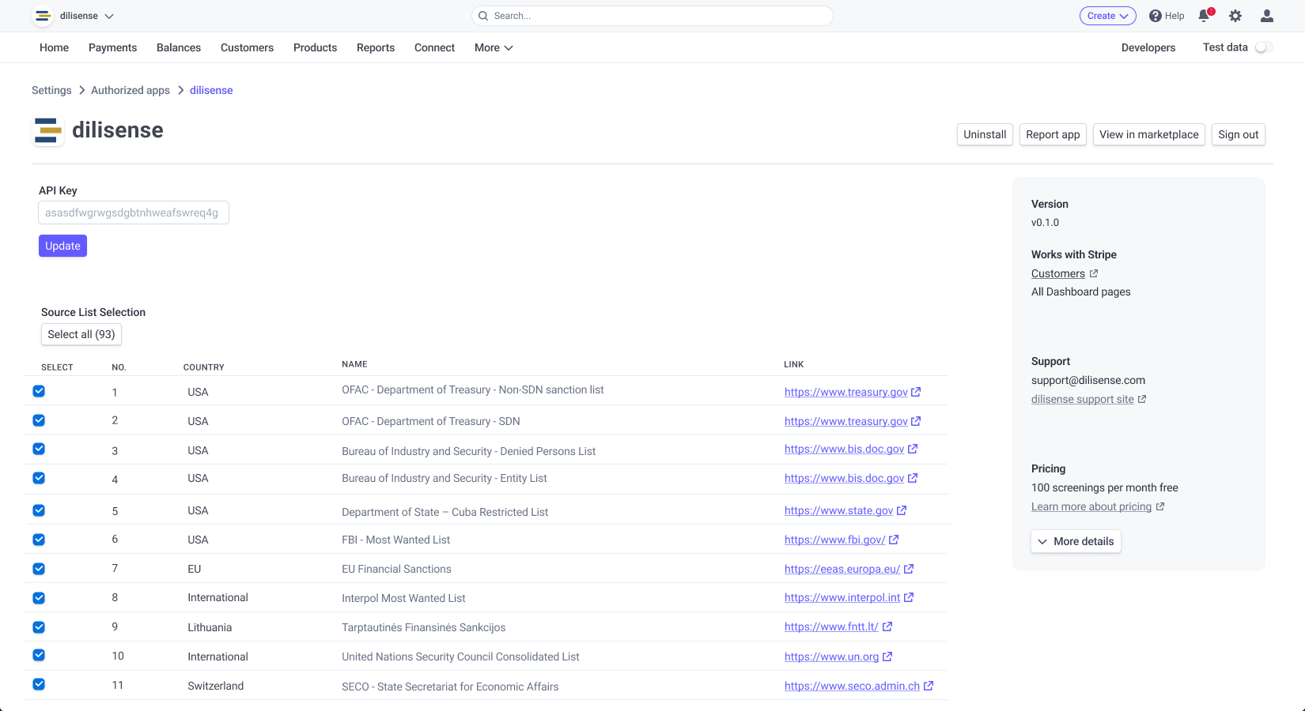Open the Reports menu item
Viewport: 1305px width, 711px height.
(375, 47)
